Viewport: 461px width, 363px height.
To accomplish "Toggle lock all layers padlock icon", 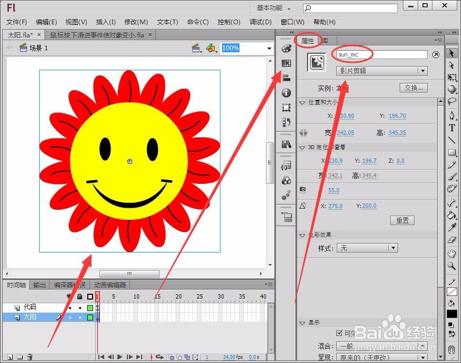I will [x=79, y=296].
